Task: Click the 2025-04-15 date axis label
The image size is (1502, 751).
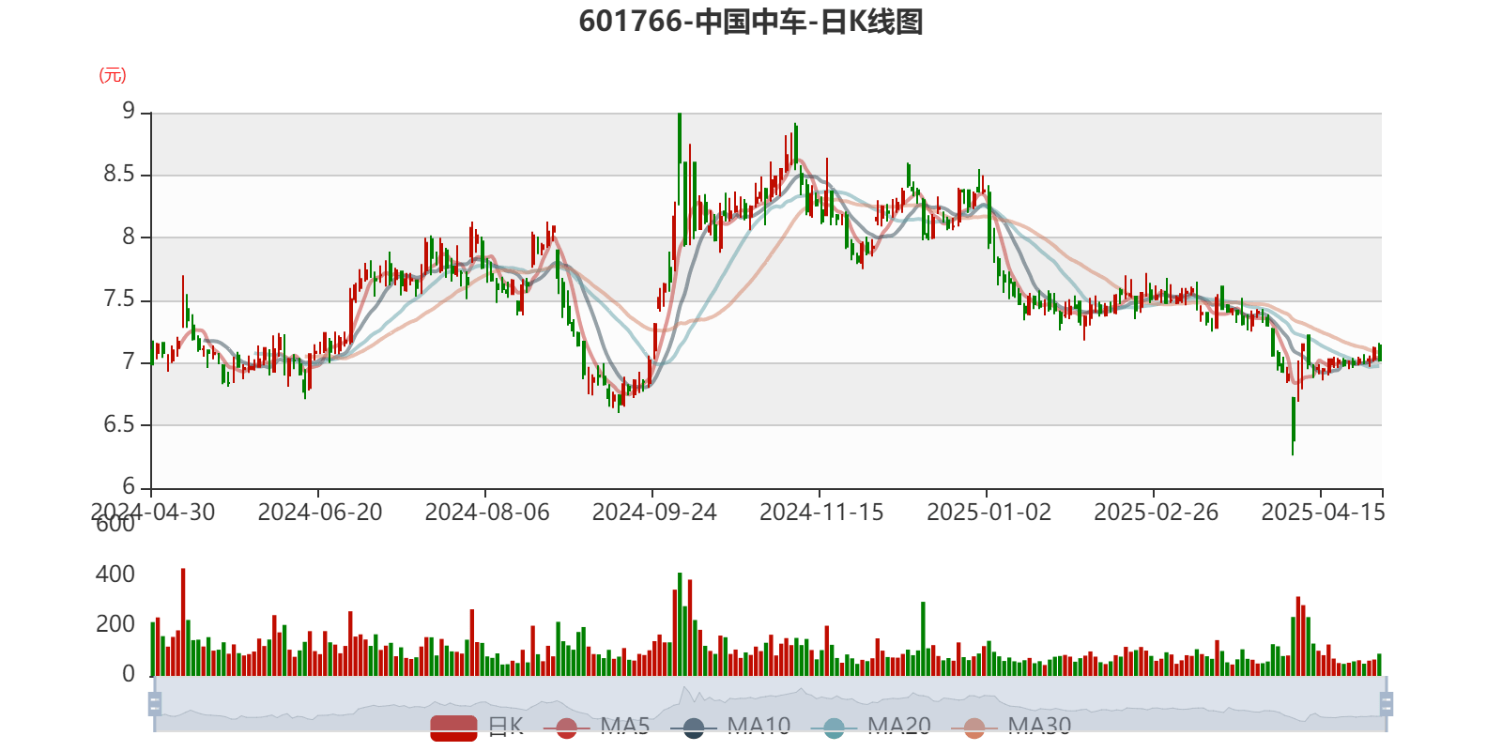Action: pos(1323,512)
